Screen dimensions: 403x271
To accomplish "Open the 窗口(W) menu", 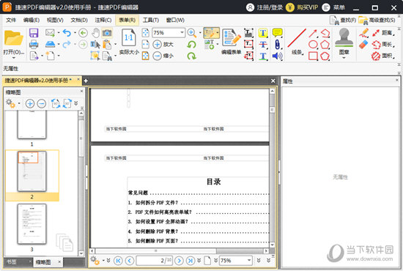I will pos(175,20).
